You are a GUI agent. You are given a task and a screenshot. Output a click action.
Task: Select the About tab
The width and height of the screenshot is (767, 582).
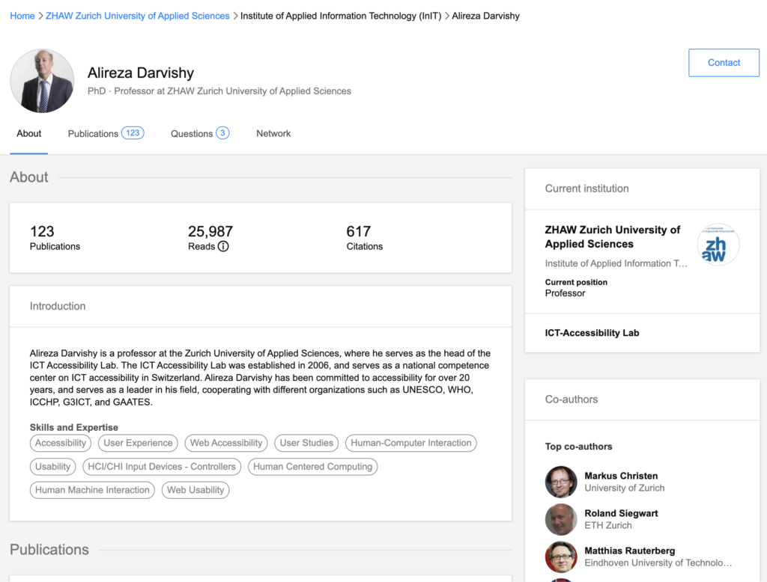(29, 133)
